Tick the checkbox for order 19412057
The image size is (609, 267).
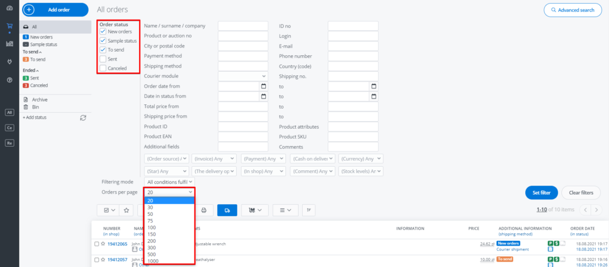(x=97, y=260)
